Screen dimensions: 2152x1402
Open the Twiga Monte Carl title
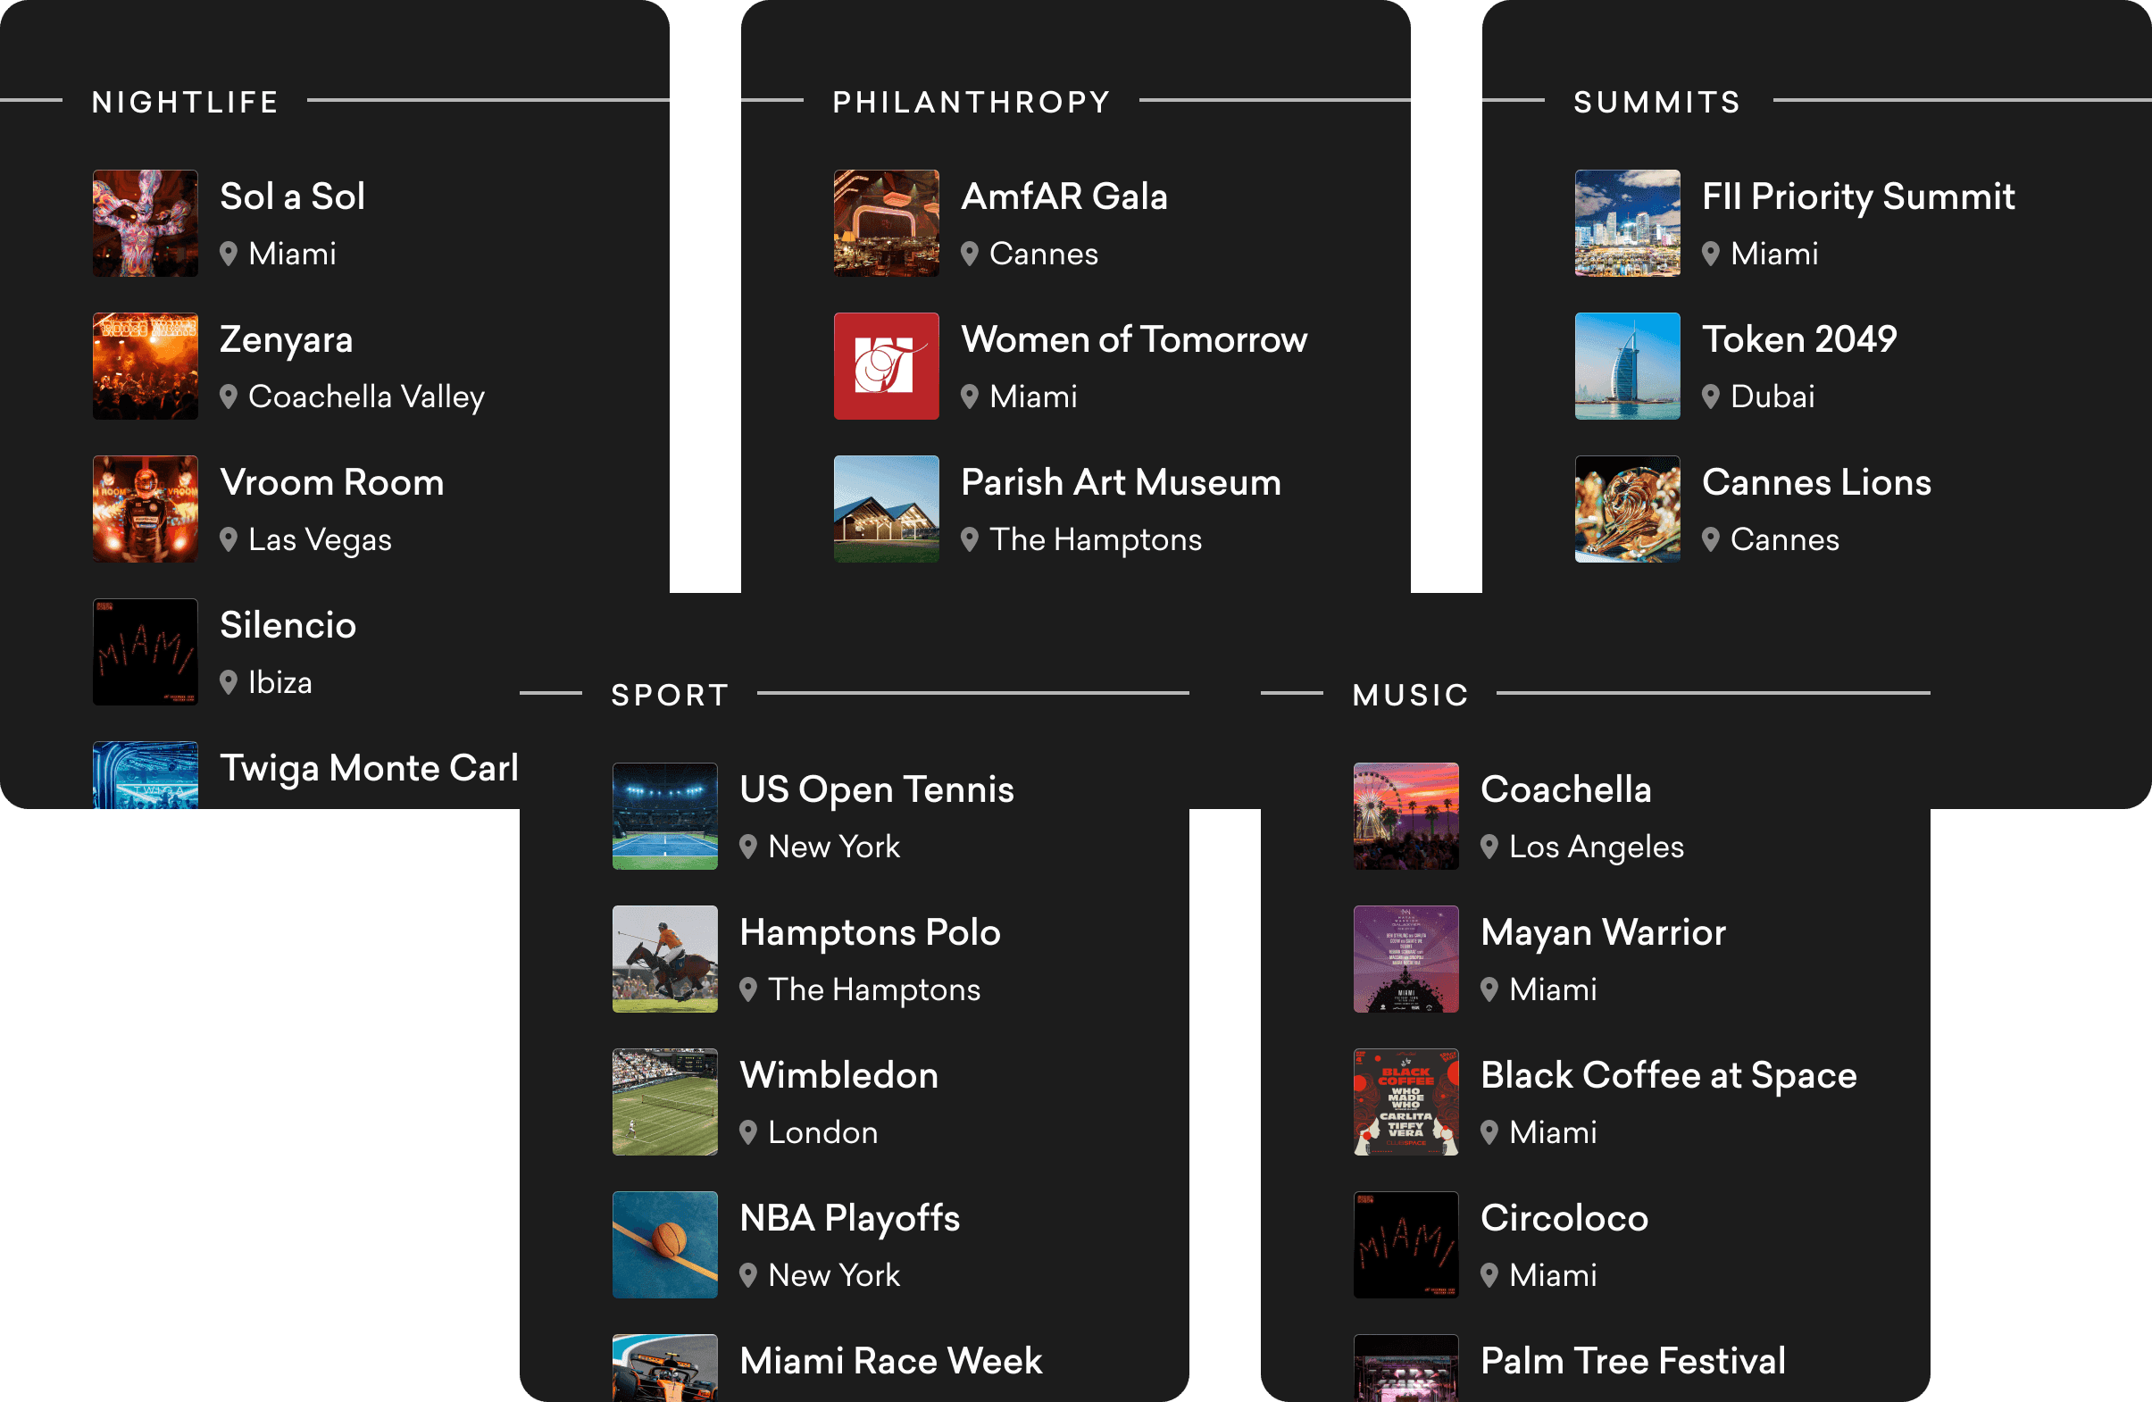pyautogui.click(x=369, y=768)
